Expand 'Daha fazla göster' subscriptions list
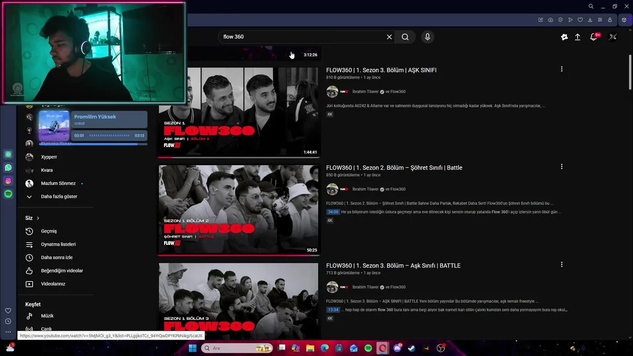Viewport: 633px width, 356px height. click(x=52, y=196)
